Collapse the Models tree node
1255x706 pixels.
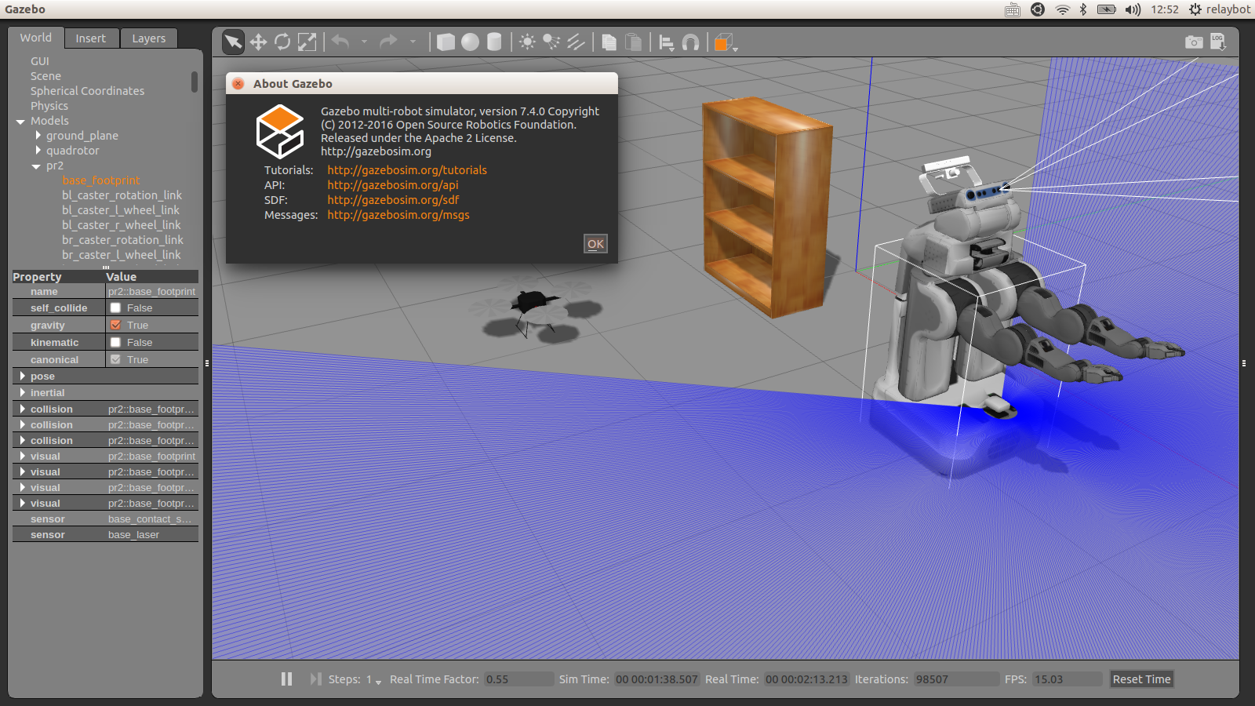pyautogui.click(x=20, y=122)
